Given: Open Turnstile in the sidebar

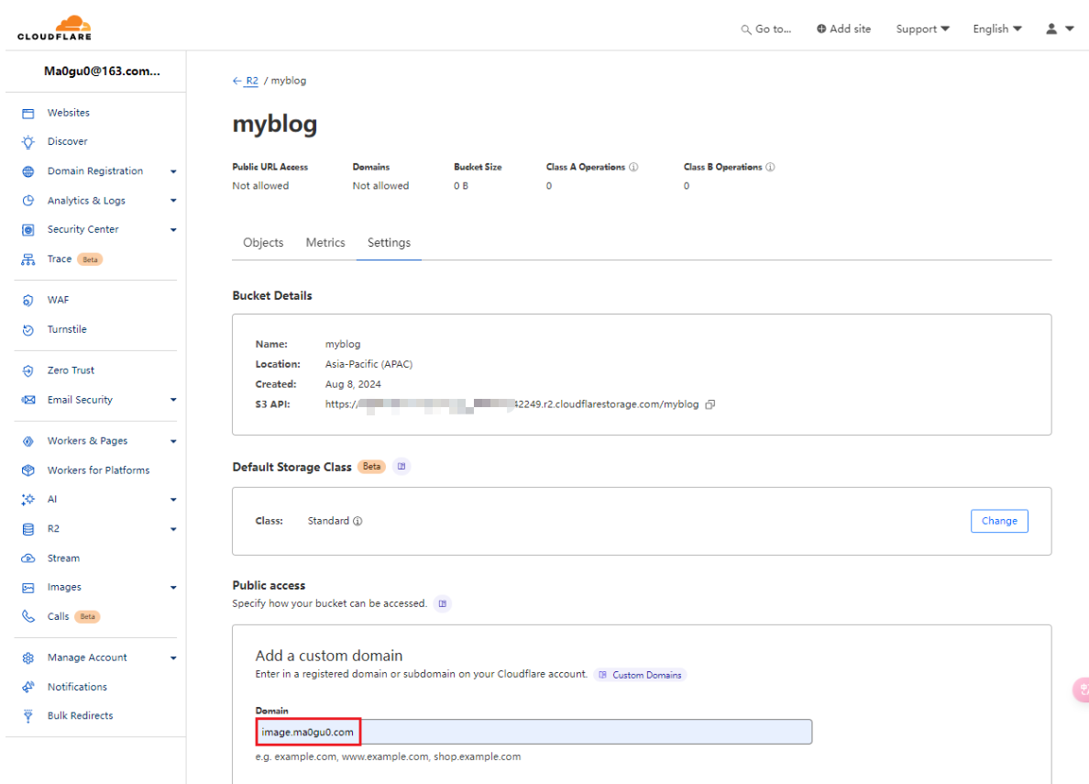Looking at the screenshot, I should click(67, 329).
